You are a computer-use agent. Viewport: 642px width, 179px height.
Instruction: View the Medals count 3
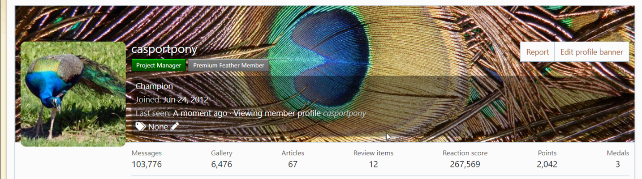617,164
